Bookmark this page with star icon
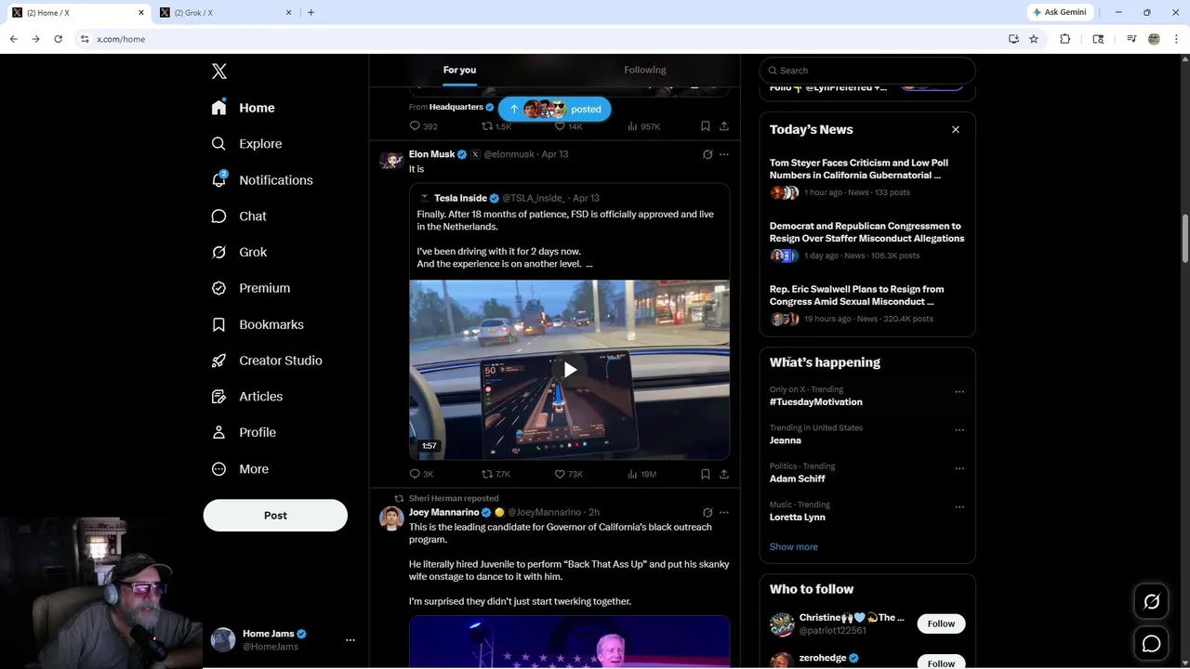 (x=1033, y=39)
